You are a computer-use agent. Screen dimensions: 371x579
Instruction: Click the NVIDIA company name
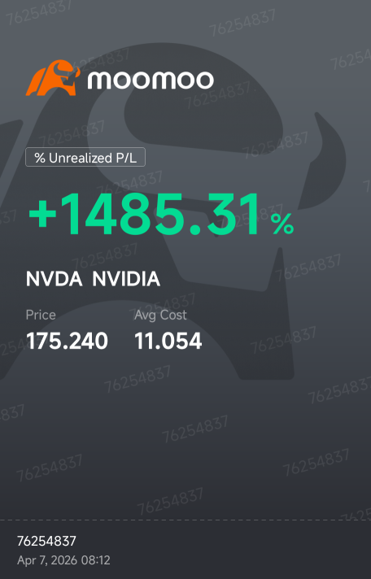pyautogui.click(x=126, y=279)
